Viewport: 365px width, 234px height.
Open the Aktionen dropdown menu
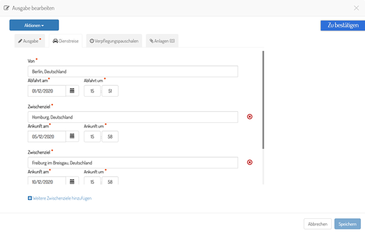(34, 25)
